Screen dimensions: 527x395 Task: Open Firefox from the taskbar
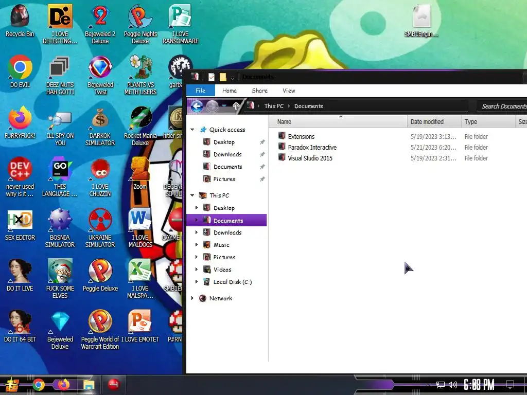(x=63, y=385)
